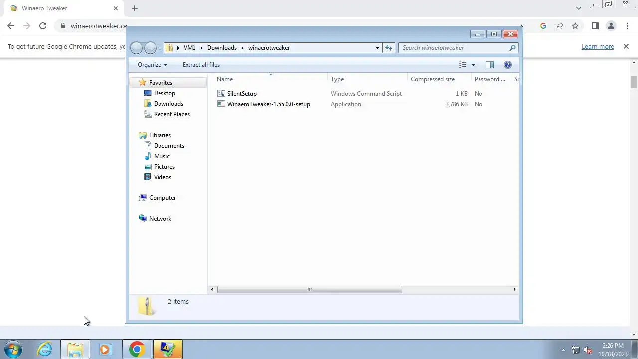This screenshot has height=359, width=638.
Task: Open the taskbar clock and date
Action: coord(613,350)
